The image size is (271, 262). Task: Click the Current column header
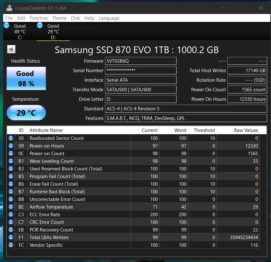[145, 130]
